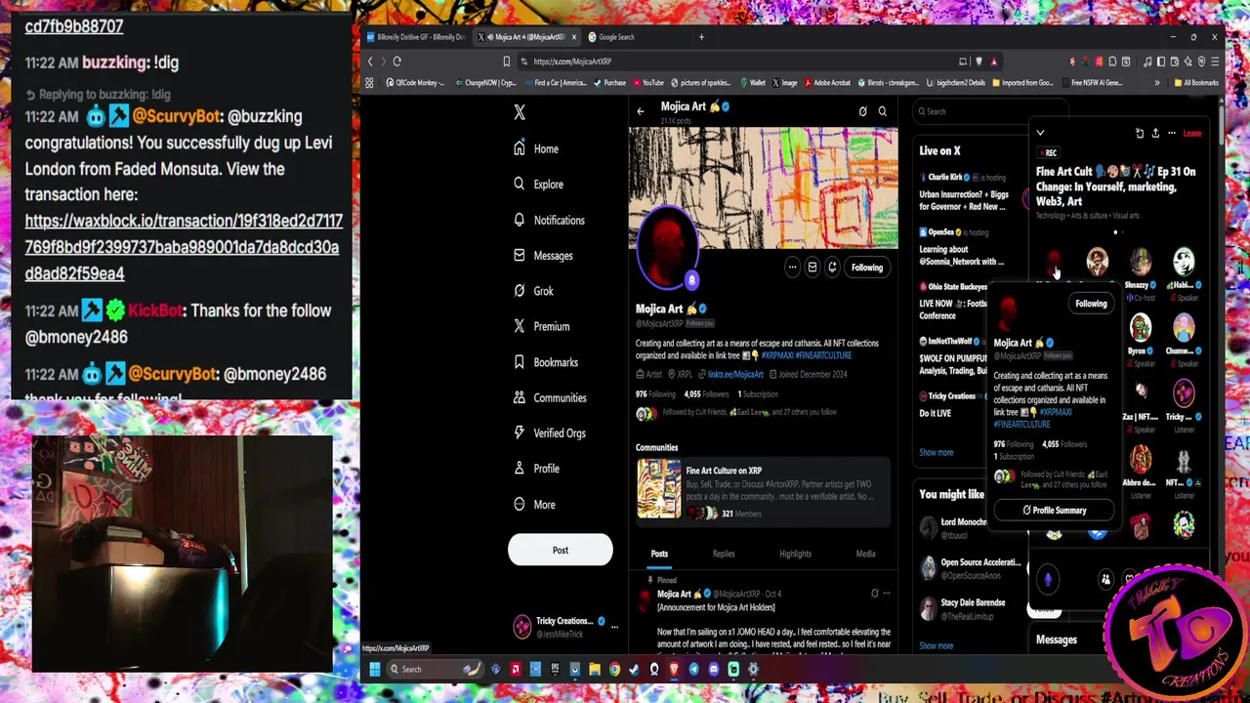
Task: Open the waxblock.io transaction link in chat
Action: coord(183,247)
